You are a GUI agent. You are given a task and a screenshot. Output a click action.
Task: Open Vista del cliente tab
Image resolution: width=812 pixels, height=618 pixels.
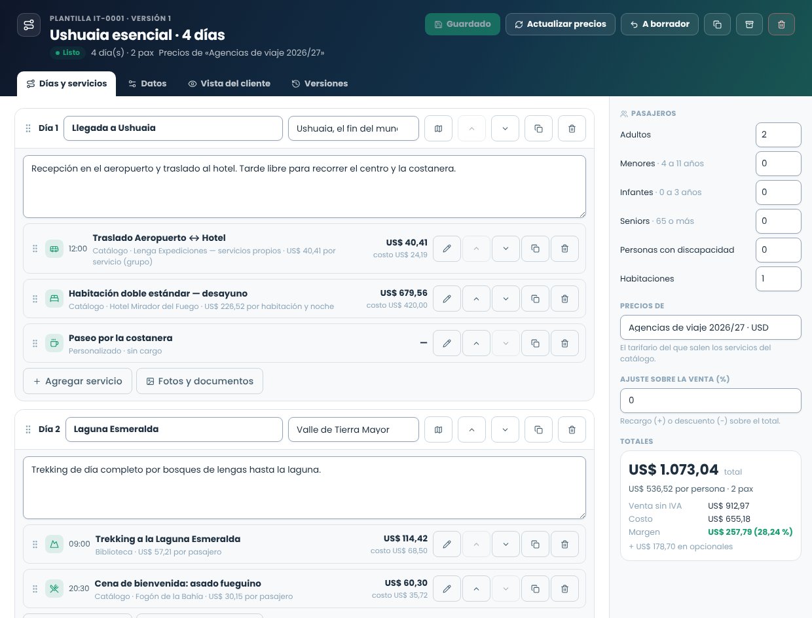click(x=229, y=84)
